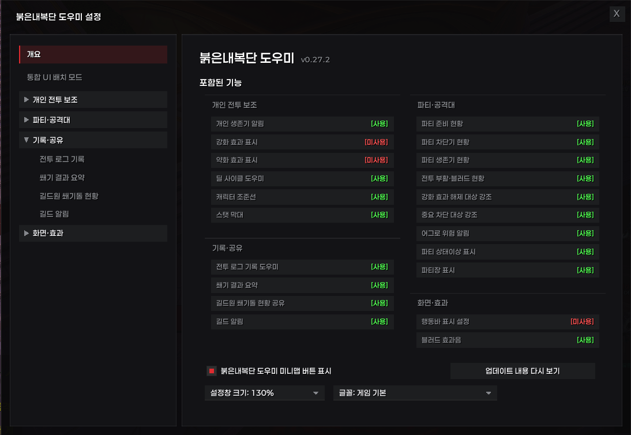Toggle 붉은내복단 도우미 미니맵 버튼 표시 checkbox
The image size is (631, 435).
pyautogui.click(x=211, y=371)
